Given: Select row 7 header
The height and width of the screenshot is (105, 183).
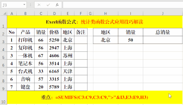Looking at the screenshot, I should tap(3, 71).
